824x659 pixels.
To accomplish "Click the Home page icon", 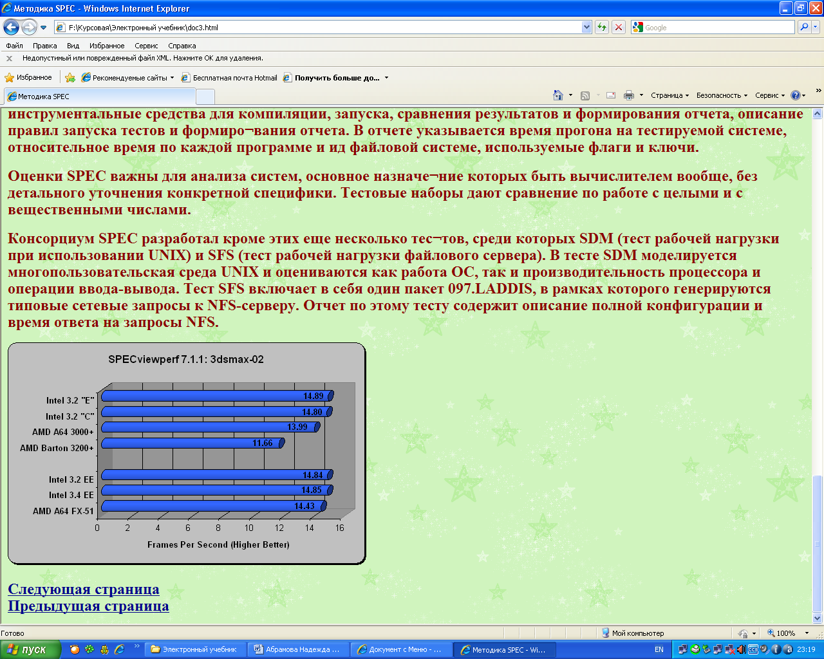I will (x=558, y=95).
